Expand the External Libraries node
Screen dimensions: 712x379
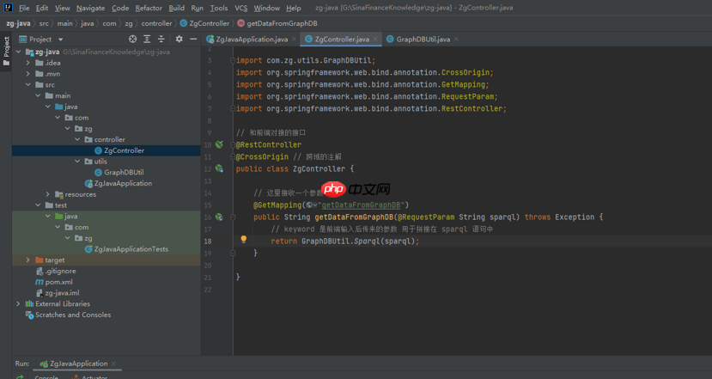click(18, 303)
